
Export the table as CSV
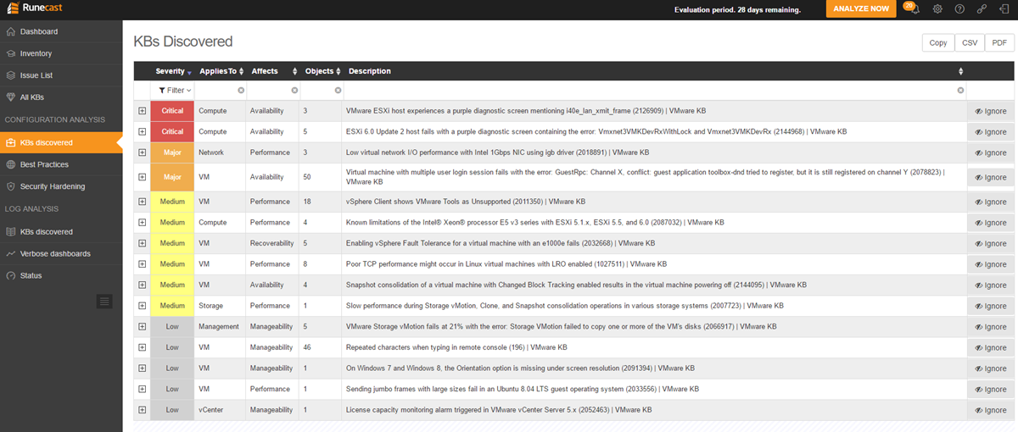coord(969,43)
